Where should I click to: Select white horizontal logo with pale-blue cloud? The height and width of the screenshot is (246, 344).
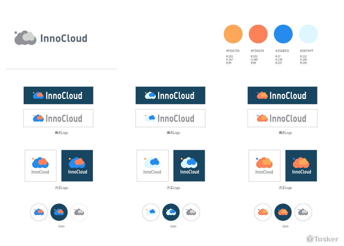point(170,118)
